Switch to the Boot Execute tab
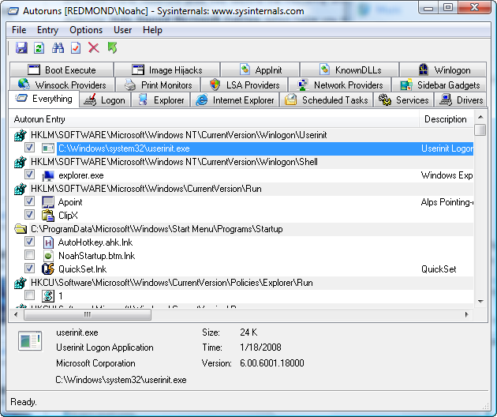Screen dimensions: 497x417 click(62, 69)
